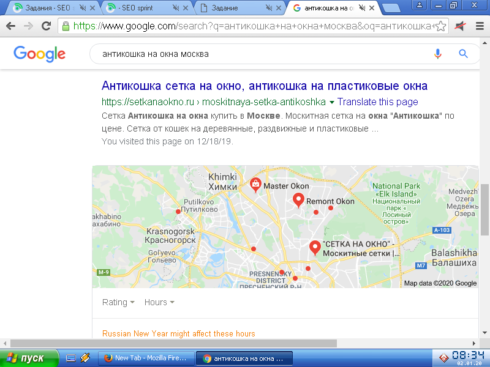Expand the Hours filter dropdown
The image size is (490, 367).
click(x=159, y=302)
